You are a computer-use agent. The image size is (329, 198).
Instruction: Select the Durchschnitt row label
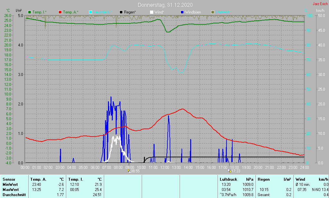tap(14, 195)
